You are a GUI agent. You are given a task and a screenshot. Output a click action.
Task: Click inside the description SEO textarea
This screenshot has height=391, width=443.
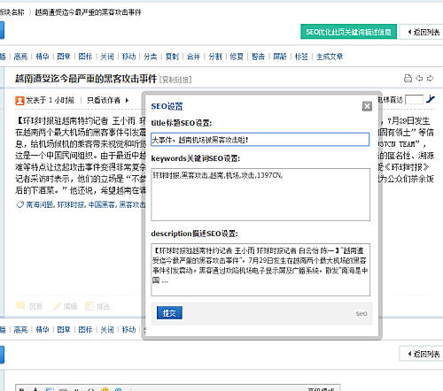pos(260,270)
